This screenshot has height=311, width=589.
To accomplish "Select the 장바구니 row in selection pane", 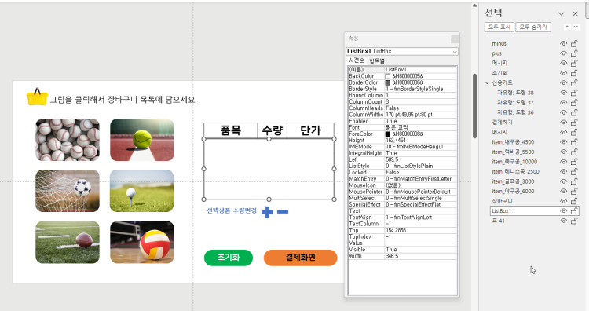I will tap(535, 201).
